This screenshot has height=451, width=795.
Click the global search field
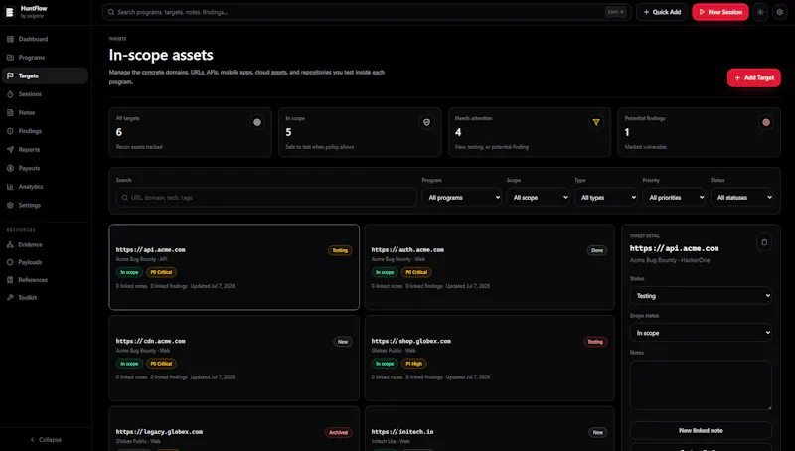367,12
